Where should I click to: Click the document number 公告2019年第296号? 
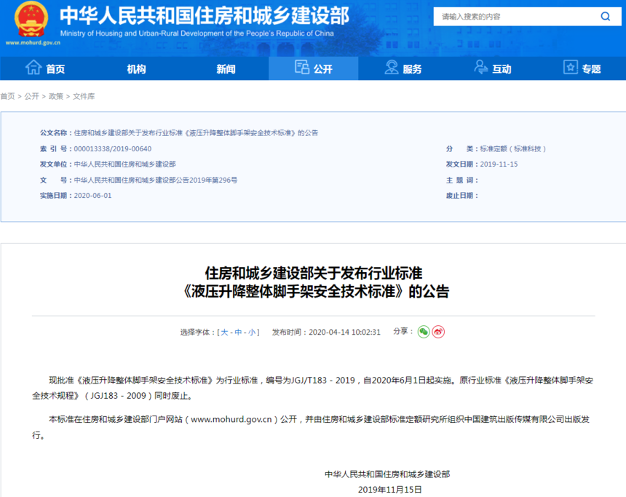point(156,180)
